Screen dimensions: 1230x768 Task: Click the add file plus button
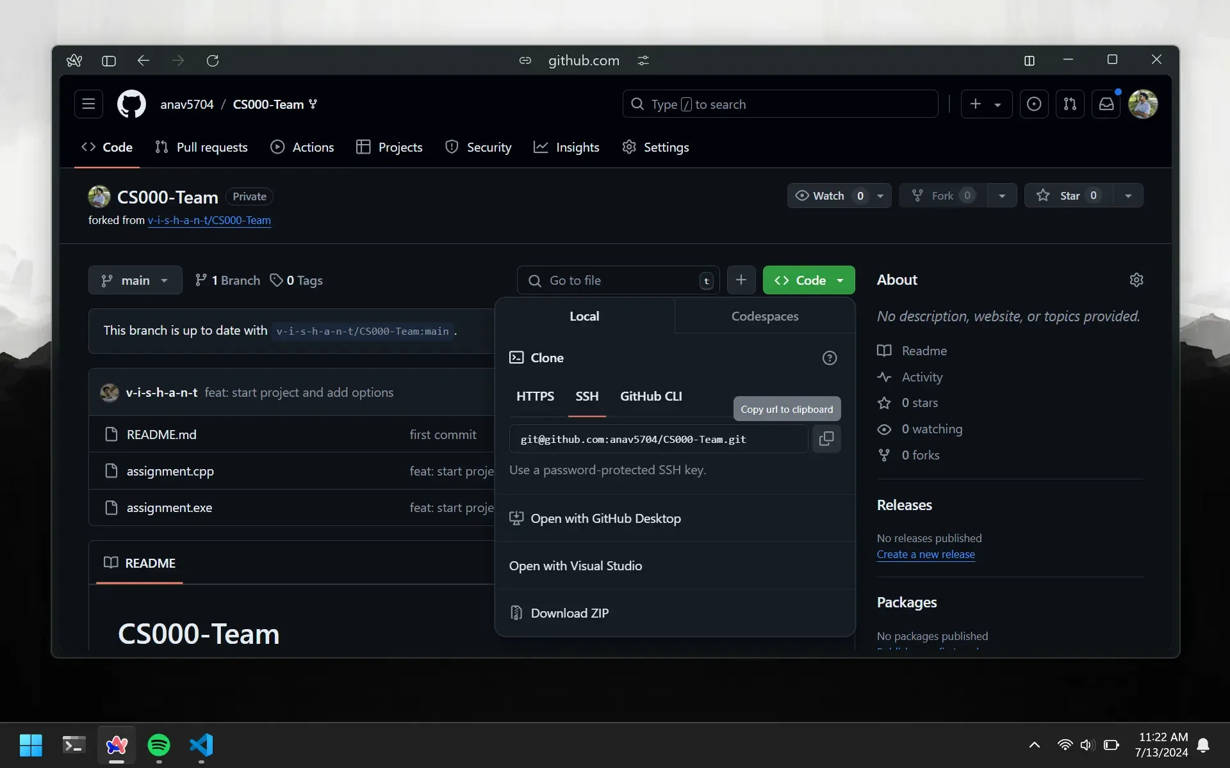point(741,280)
